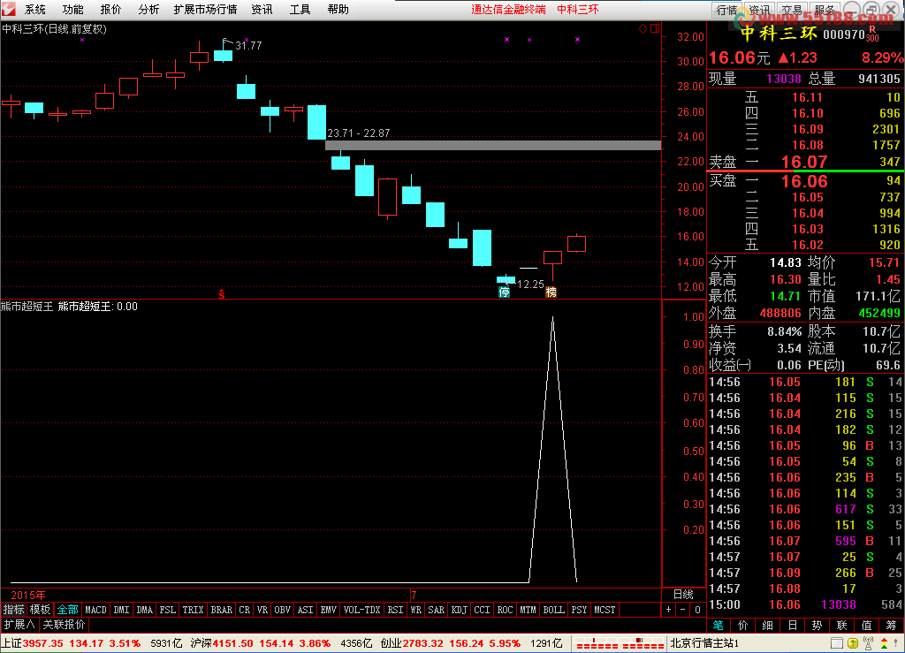Switch to the CR indicator

click(x=245, y=609)
